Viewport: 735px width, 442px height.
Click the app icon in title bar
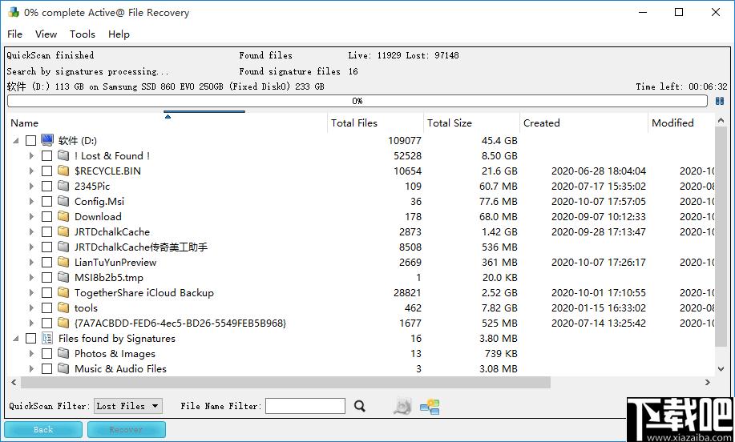tap(14, 12)
